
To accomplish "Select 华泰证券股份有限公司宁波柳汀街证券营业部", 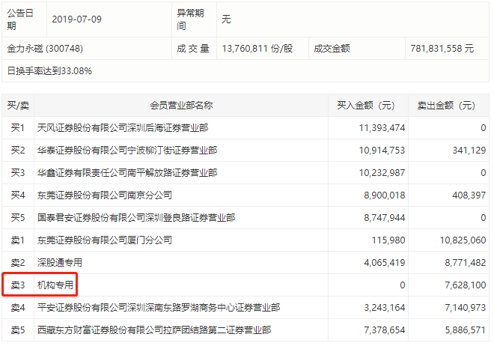I will coord(127,151).
